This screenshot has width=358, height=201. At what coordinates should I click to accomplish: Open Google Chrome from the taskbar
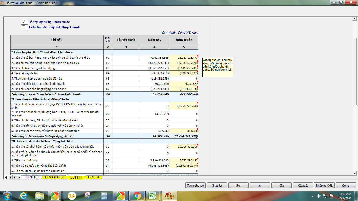click(137, 196)
